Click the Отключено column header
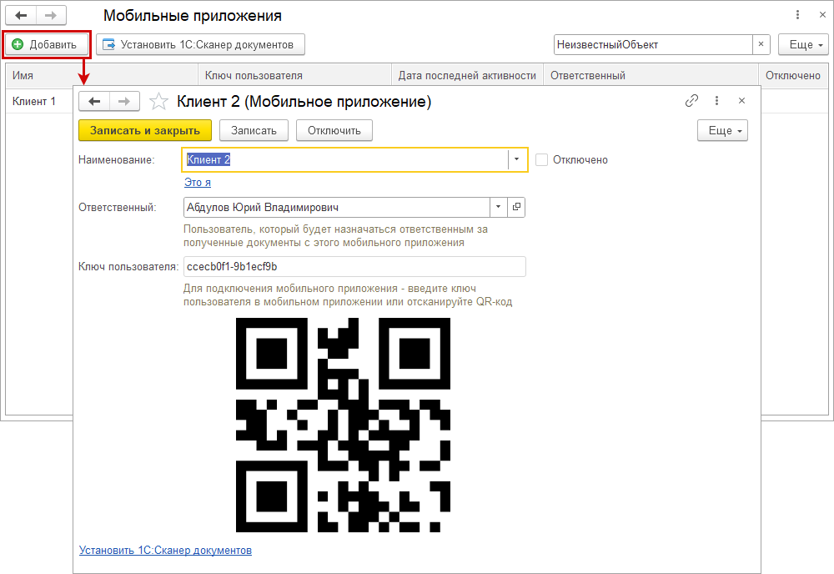Screen dimensions: 834x574 click(793, 76)
